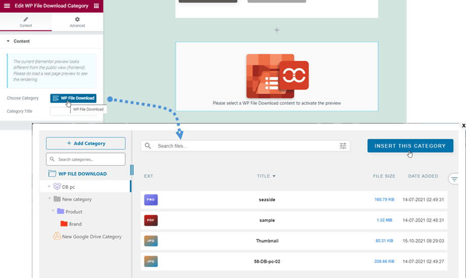Click the JPG icon of the Thumbnail file
The width and height of the screenshot is (466, 278).
(x=150, y=241)
